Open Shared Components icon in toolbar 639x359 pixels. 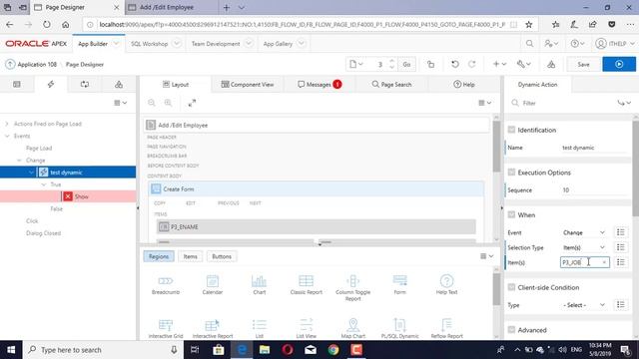click(551, 64)
